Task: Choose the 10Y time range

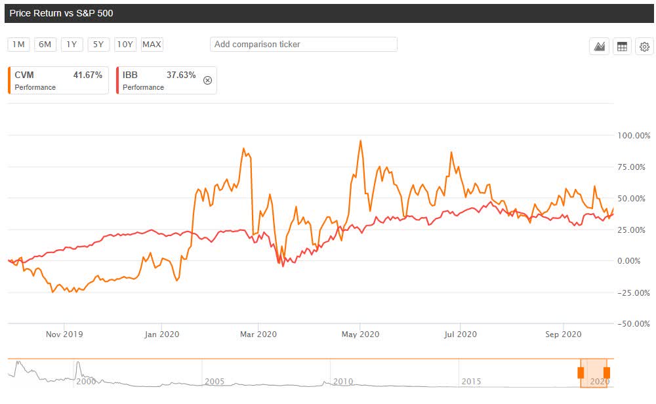Action: pyautogui.click(x=125, y=45)
